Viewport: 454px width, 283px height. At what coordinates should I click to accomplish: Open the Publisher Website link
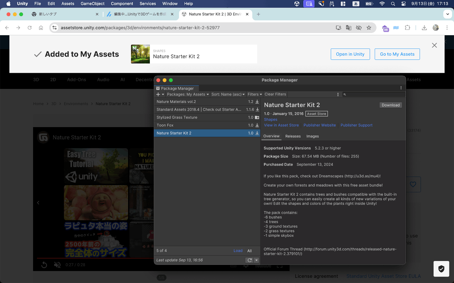(320, 125)
